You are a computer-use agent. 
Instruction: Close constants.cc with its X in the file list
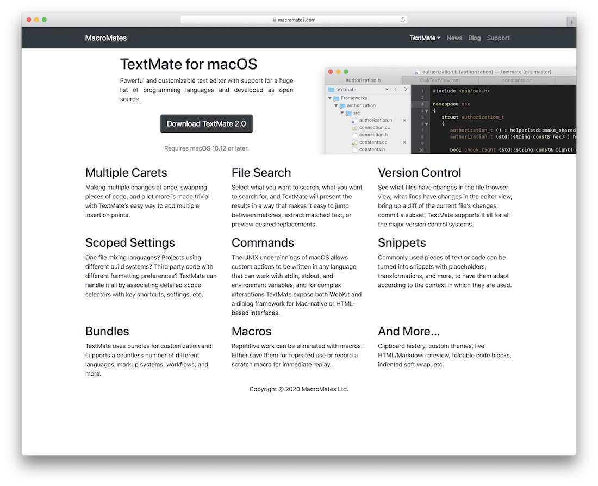(x=404, y=142)
